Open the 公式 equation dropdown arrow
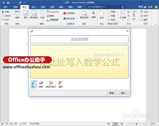This screenshot has width=159, height=126. tap(150, 12)
